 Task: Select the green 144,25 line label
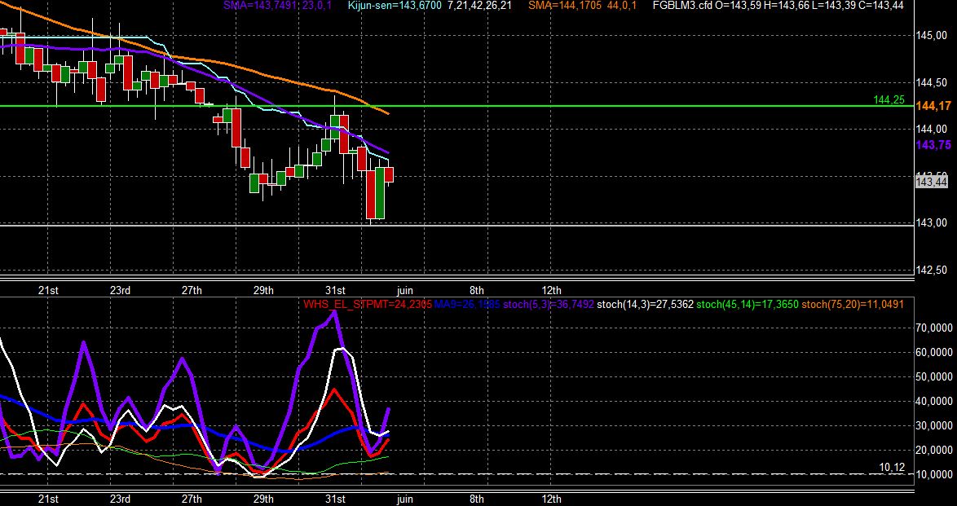point(889,100)
